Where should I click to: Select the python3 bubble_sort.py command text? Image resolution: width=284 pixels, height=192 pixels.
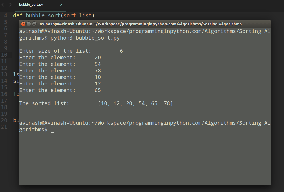(86, 38)
